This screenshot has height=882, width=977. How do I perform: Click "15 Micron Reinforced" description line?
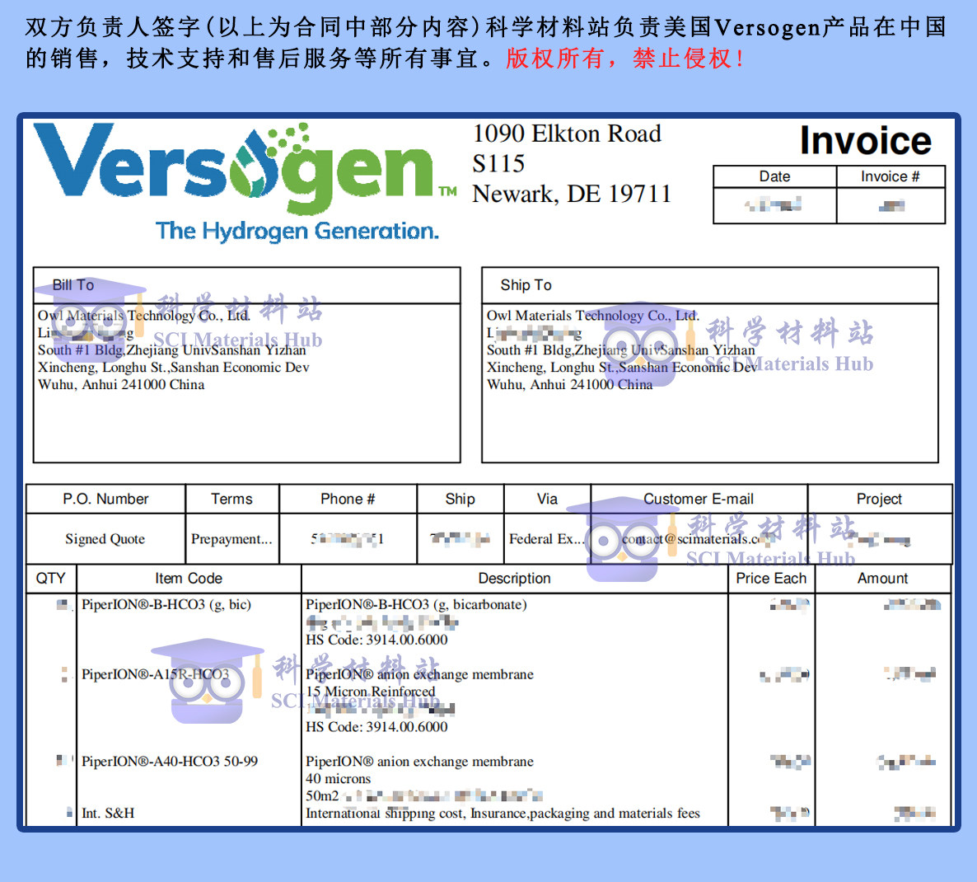[x=370, y=692]
